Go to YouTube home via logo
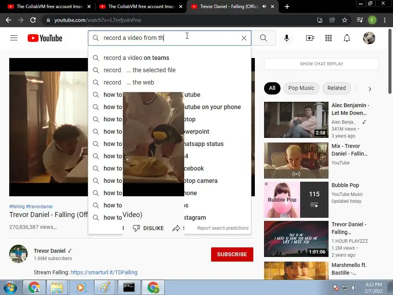 [45, 38]
